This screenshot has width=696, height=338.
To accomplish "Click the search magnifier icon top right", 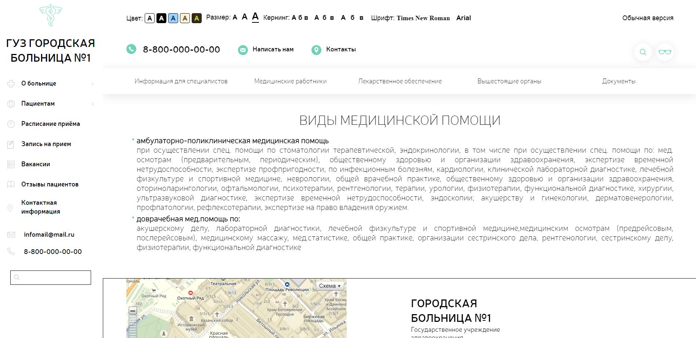I will (643, 52).
